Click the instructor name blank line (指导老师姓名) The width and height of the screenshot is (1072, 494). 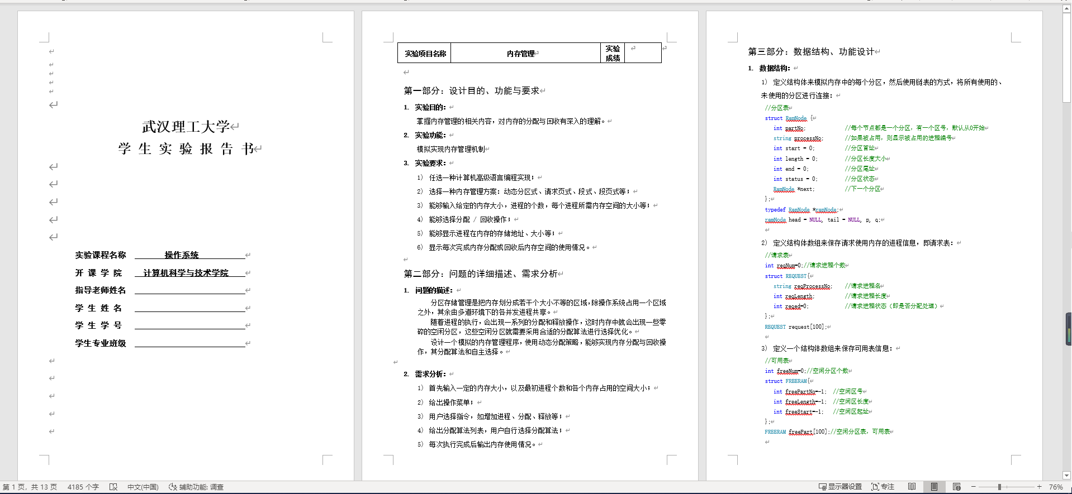coord(190,290)
